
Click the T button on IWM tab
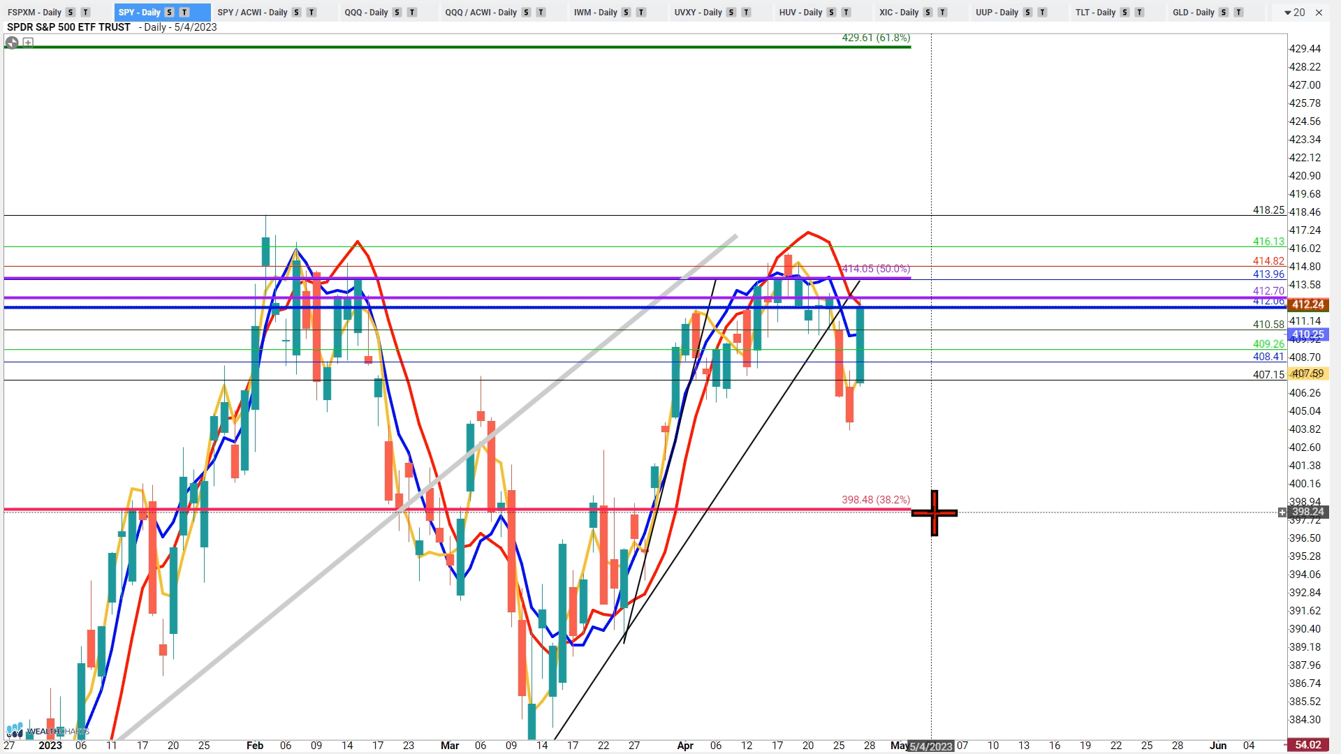(x=641, y=13)
